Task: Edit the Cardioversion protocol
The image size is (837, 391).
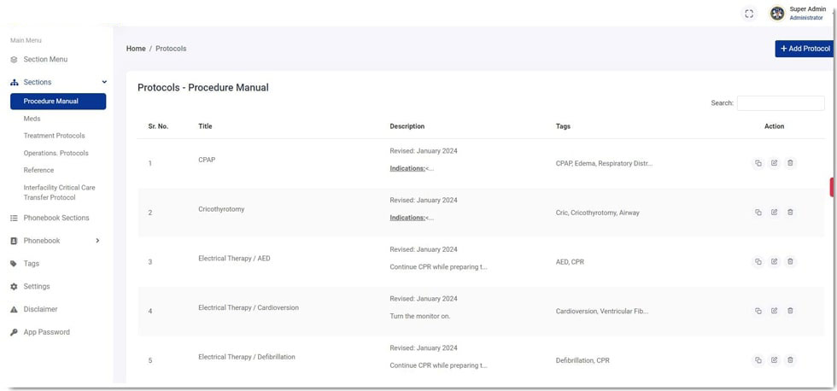Action: point(774,311)
